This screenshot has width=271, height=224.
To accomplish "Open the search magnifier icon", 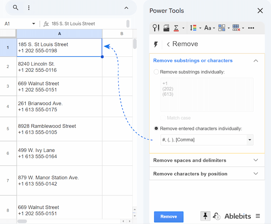I will (x=15, y=8).
